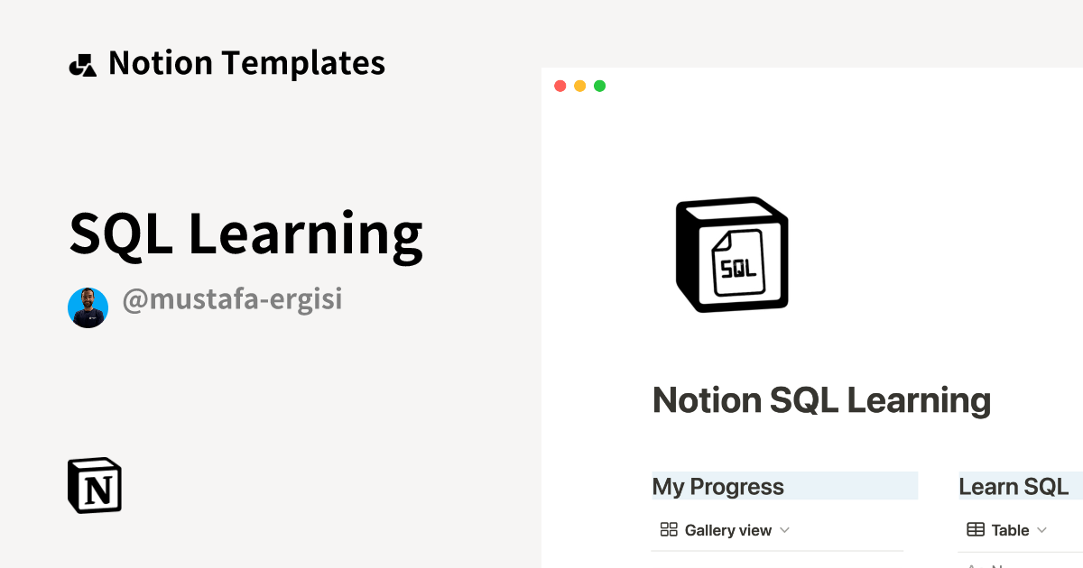Open the Table view dropdown chevron
1083x568 pixels.
click(x=1042, y=531)
